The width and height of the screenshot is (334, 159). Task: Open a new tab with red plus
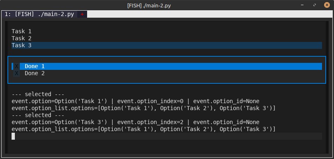82,14
